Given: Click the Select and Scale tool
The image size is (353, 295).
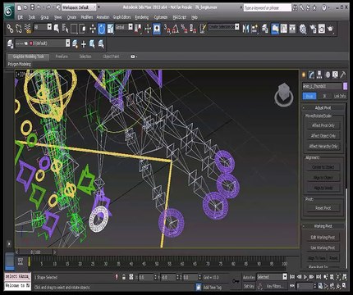Looking at the screenshot, I should [x=110, y=29].
